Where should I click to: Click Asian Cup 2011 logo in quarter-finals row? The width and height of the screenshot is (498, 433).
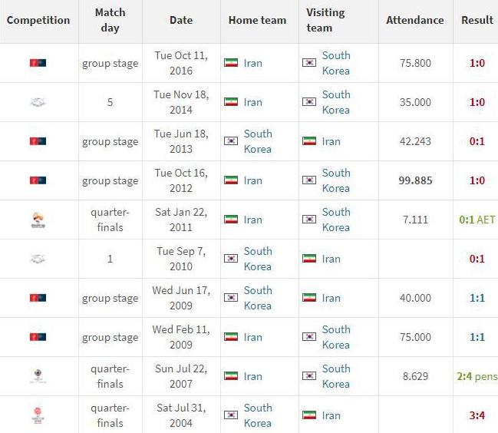[38, 220]
